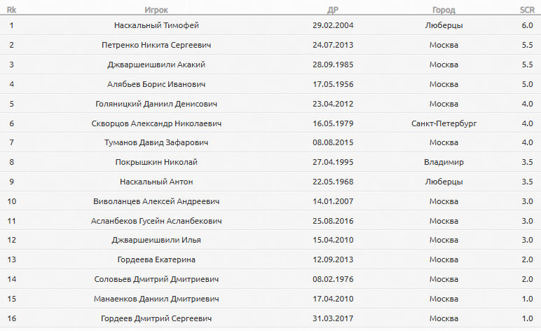Sort by ДР column header
541x331 pixels.
333,10
